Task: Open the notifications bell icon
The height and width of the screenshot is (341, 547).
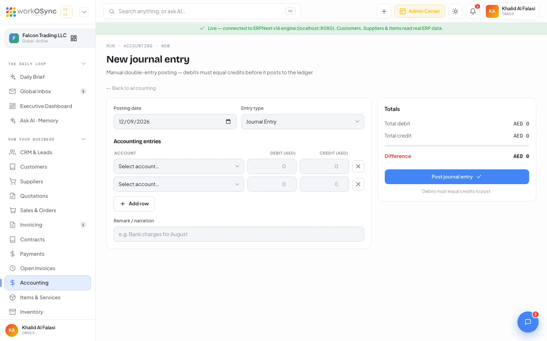Action: click(x=473, y=11)
